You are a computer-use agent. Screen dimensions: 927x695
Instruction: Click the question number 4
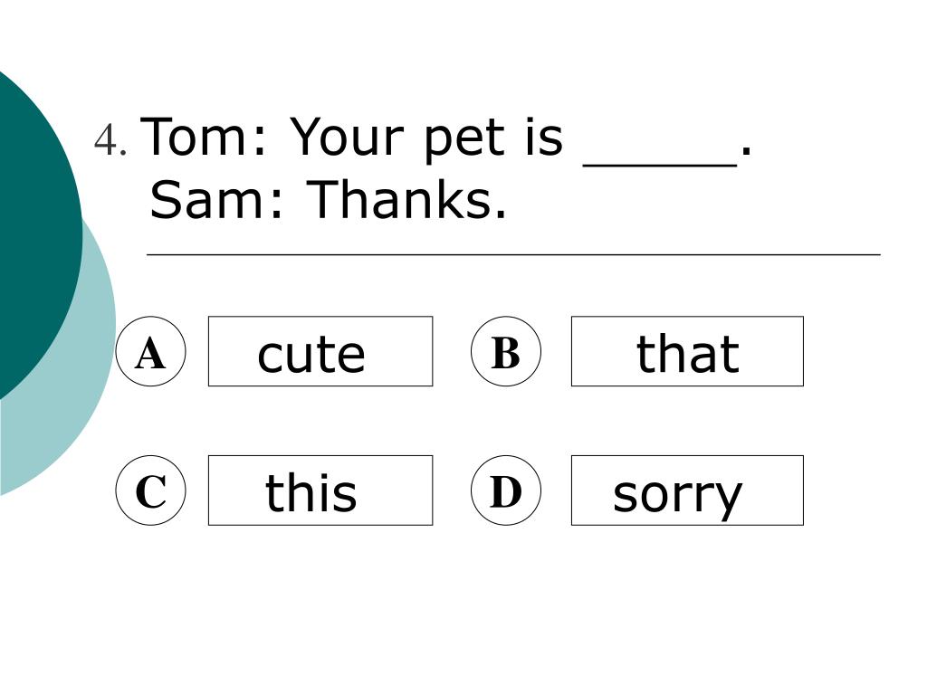pyautogui.click(x=110, y=140)
